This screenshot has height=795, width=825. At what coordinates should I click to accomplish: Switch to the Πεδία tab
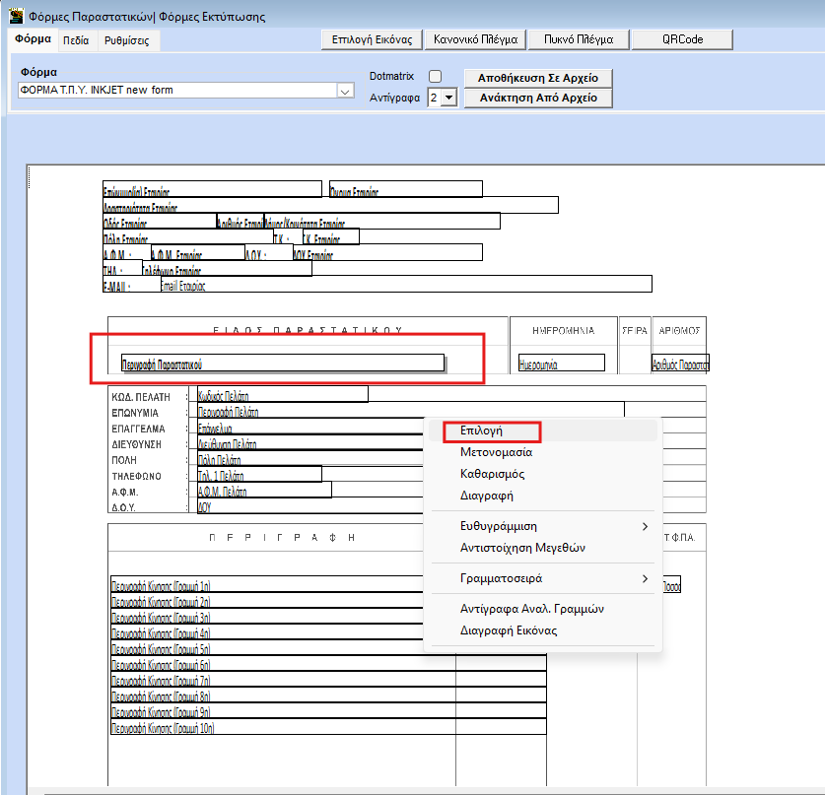pos(76,40)
